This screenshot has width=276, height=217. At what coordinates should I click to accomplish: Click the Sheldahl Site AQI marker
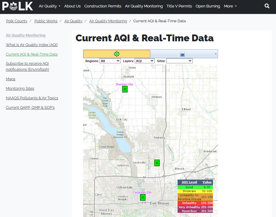coord(125,89)
